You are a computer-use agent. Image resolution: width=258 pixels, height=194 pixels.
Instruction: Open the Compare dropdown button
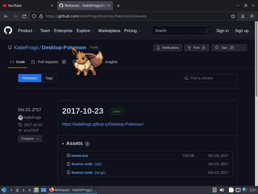click(x=30, y=139)
